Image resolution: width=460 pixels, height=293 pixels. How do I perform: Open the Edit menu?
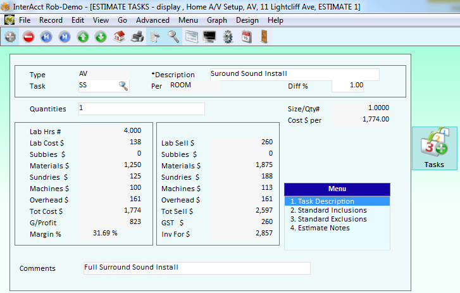(78, 20)
